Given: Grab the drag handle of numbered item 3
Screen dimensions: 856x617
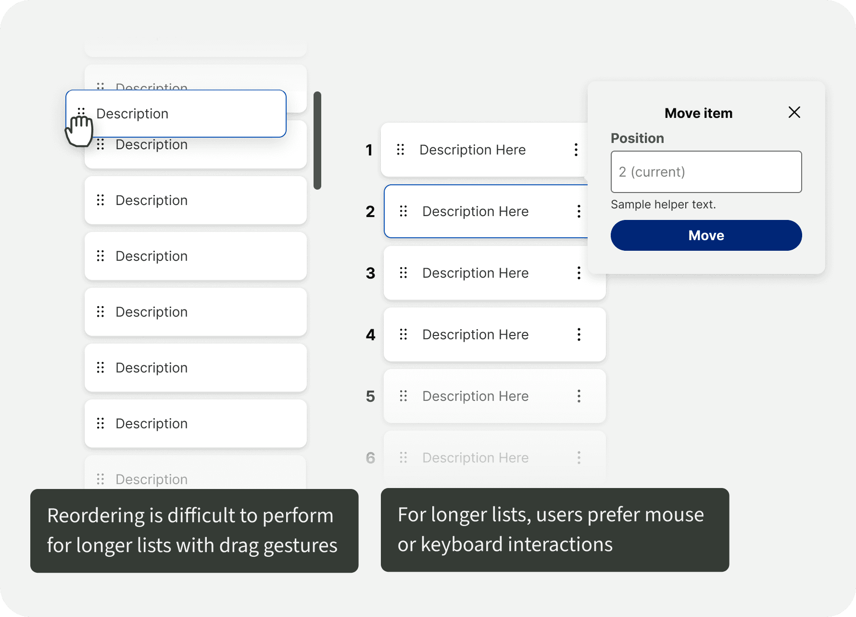Looking at the screenshot, I should (x=403, y=273).
